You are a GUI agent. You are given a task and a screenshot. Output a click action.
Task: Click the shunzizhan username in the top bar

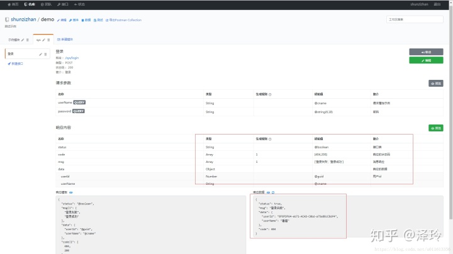[419, 4]
